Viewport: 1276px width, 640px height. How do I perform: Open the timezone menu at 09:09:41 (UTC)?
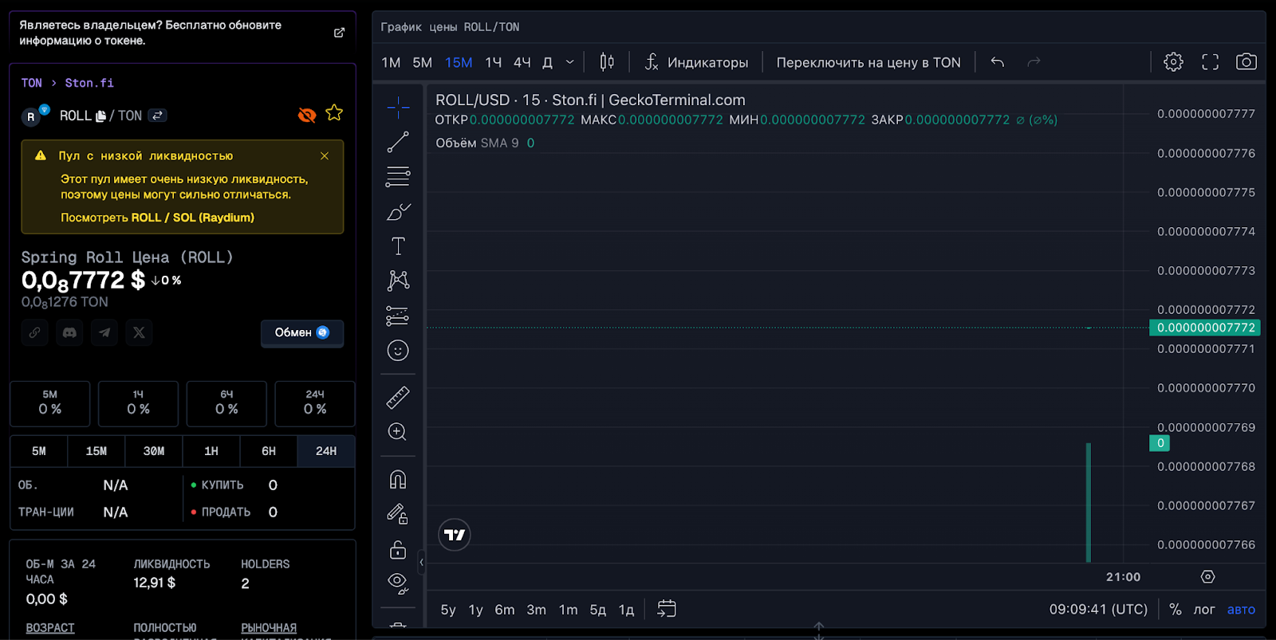1098,610
